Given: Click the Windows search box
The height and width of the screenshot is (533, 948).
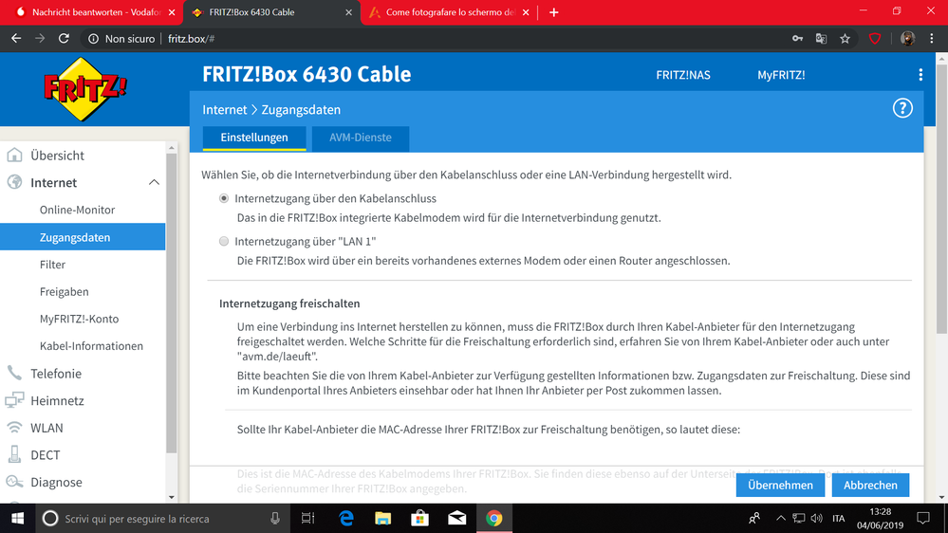Looking at the screenshot, I should coord(163,519).
